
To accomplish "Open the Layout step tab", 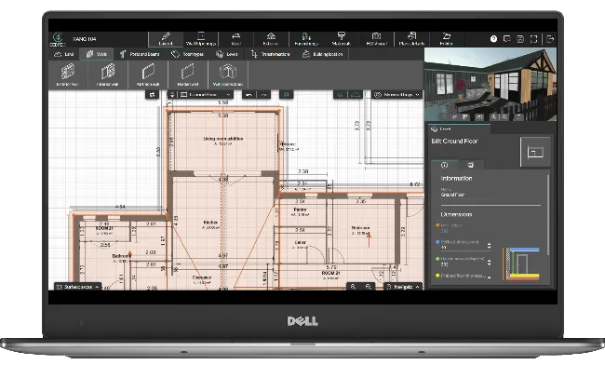I will [x=166, y=39].
